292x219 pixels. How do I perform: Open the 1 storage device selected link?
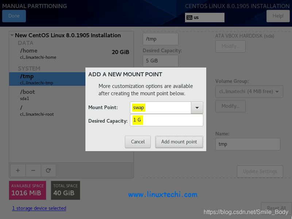pyautogui.click(x=39, y=208)
